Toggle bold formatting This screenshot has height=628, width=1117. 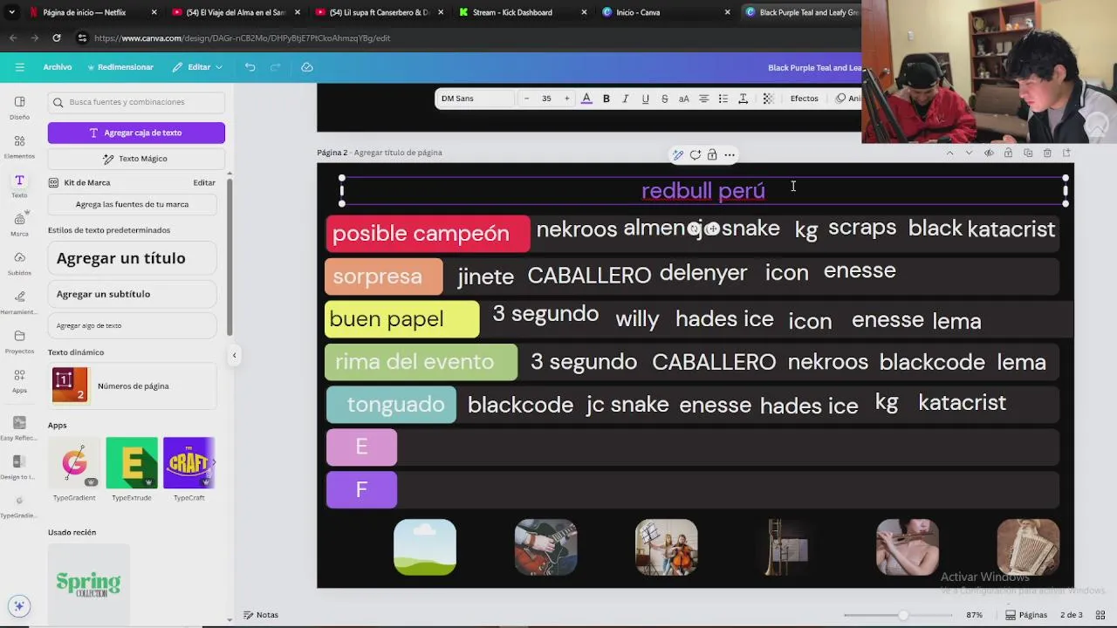pyautogui.click(x=606, y=99)
